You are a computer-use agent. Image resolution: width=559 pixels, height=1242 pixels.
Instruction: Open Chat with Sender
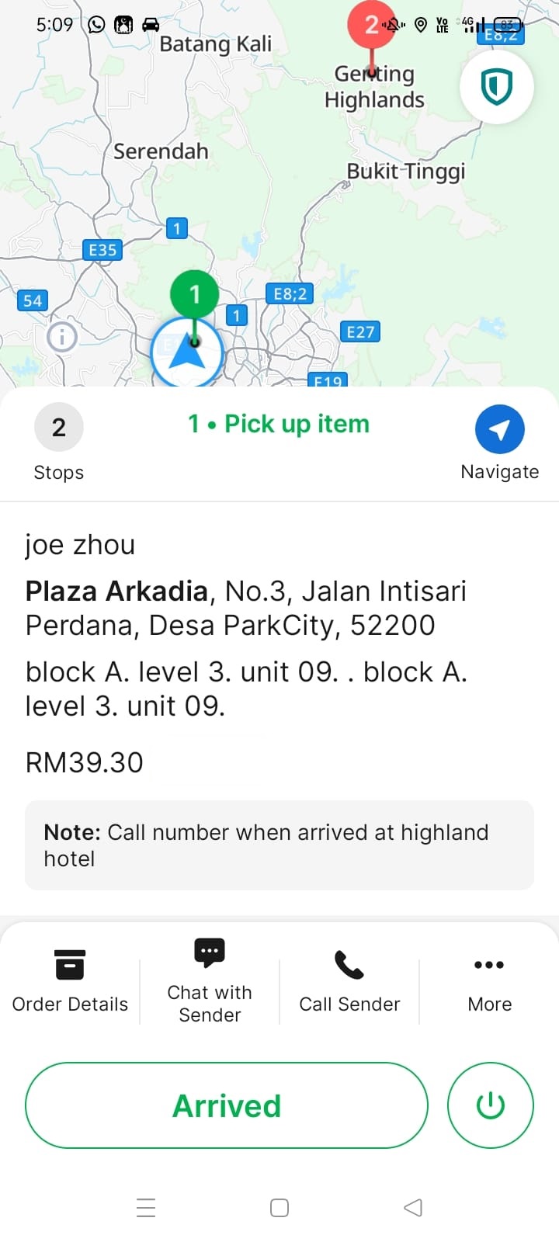coord(210,981)
